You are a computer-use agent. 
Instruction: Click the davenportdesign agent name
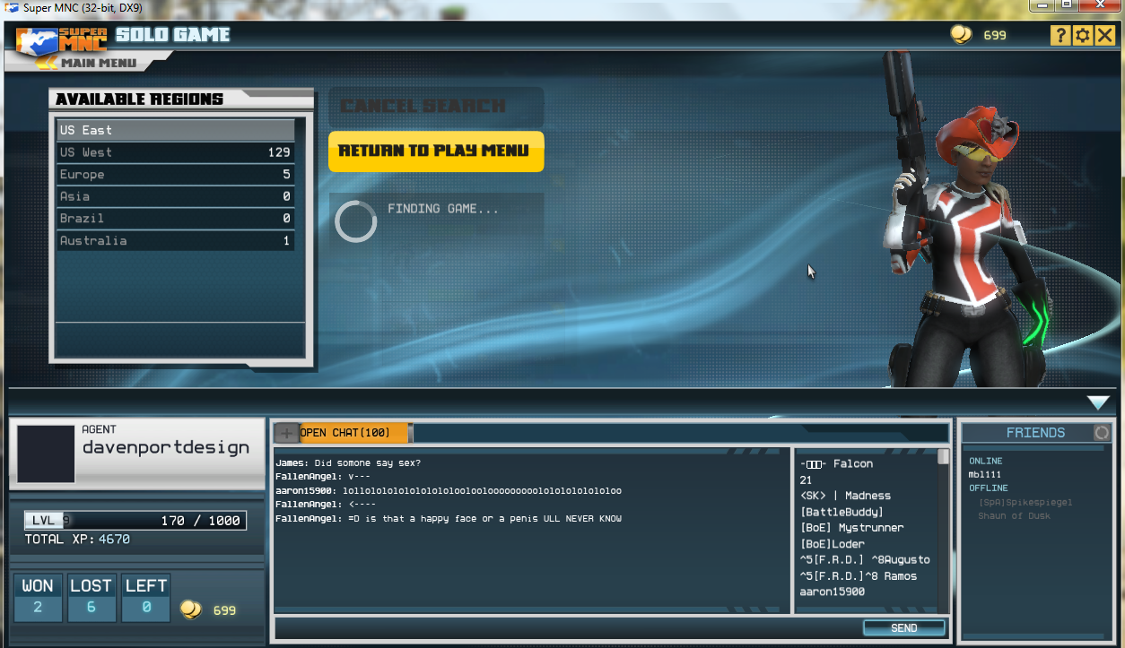tap(166, 447)
